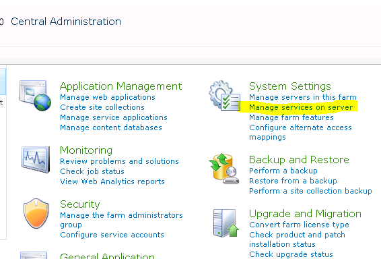Screen dimensions: 381x259
Task: Click the Monitoring chart icon
Action: coord(36,159)
